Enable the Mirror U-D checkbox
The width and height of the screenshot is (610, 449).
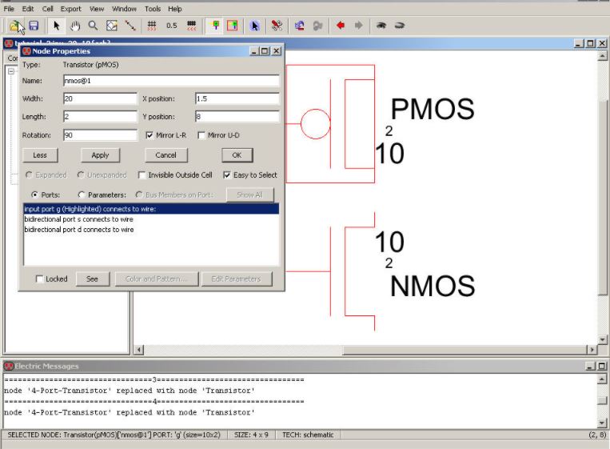[x=201, y=135]
